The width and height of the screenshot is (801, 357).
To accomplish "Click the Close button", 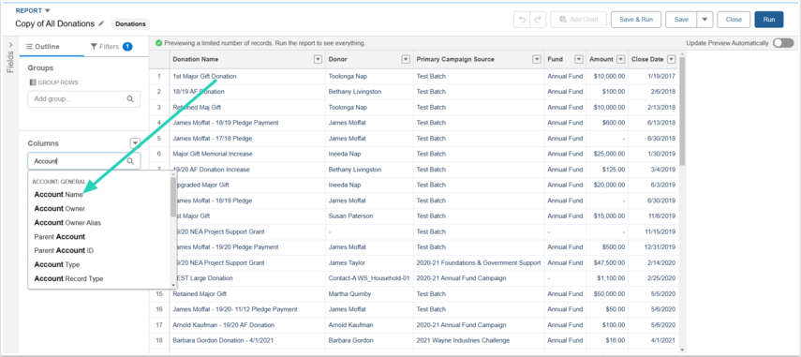I will [734, 20].
